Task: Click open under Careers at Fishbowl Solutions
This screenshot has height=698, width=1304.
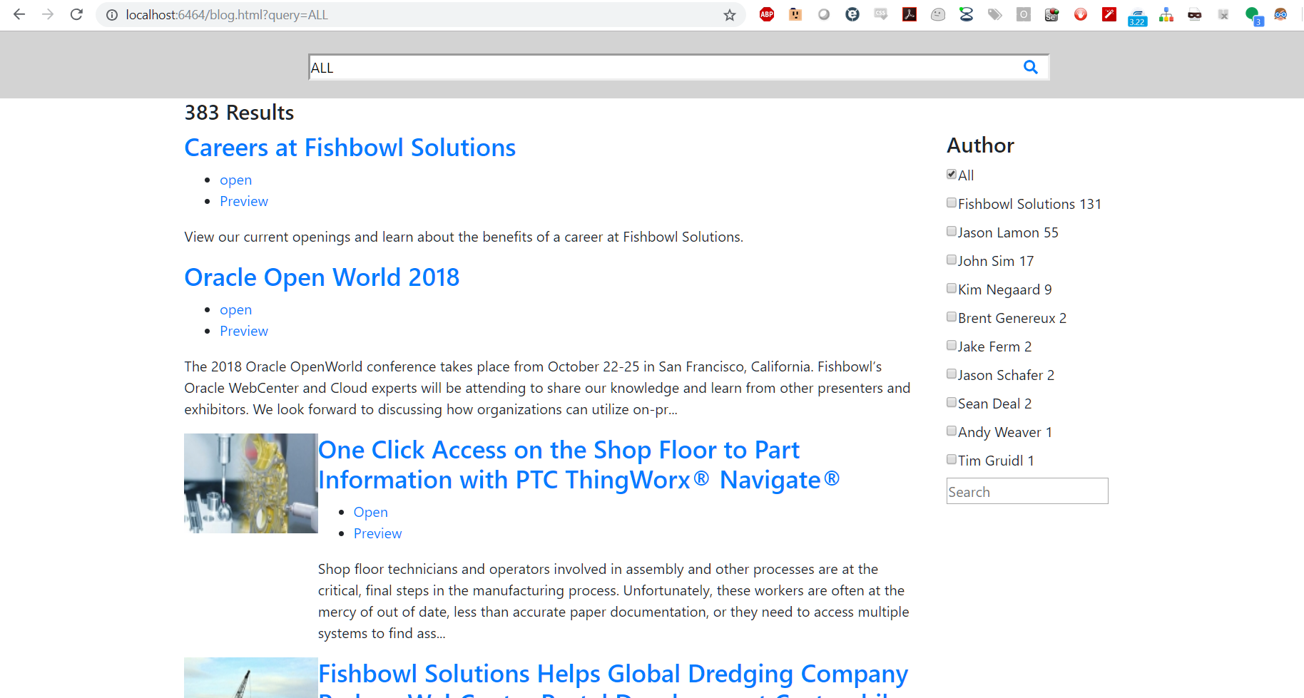Action: (235, 180)
